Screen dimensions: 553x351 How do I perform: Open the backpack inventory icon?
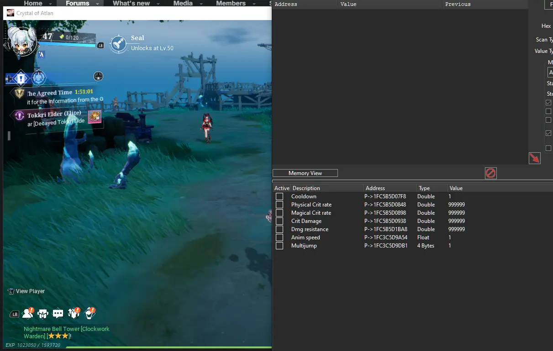coord(43,314)
